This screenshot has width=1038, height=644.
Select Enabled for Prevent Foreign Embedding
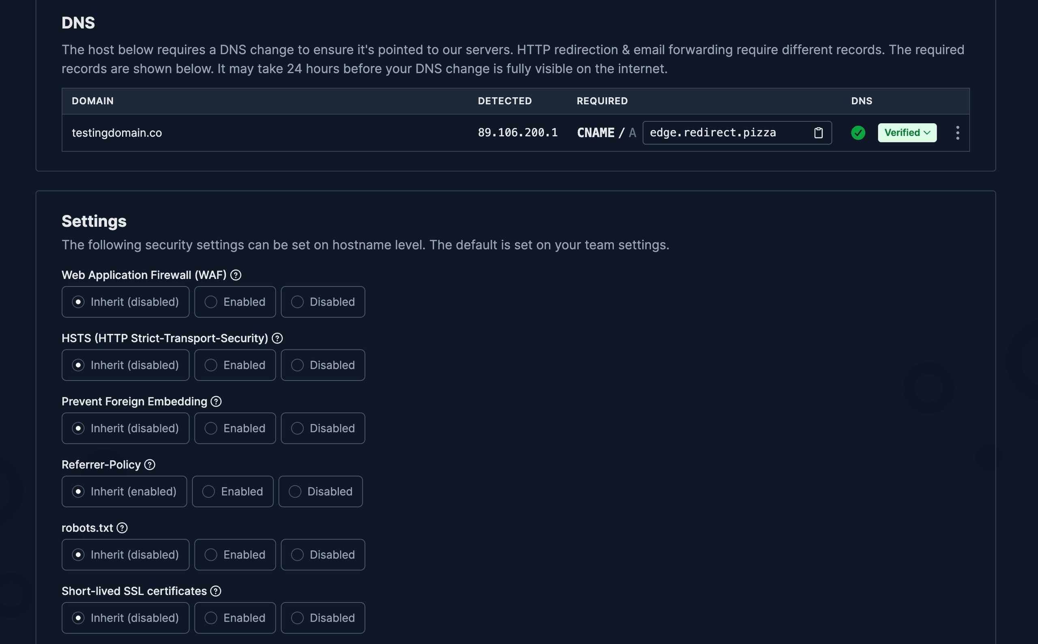click(235, 429)
